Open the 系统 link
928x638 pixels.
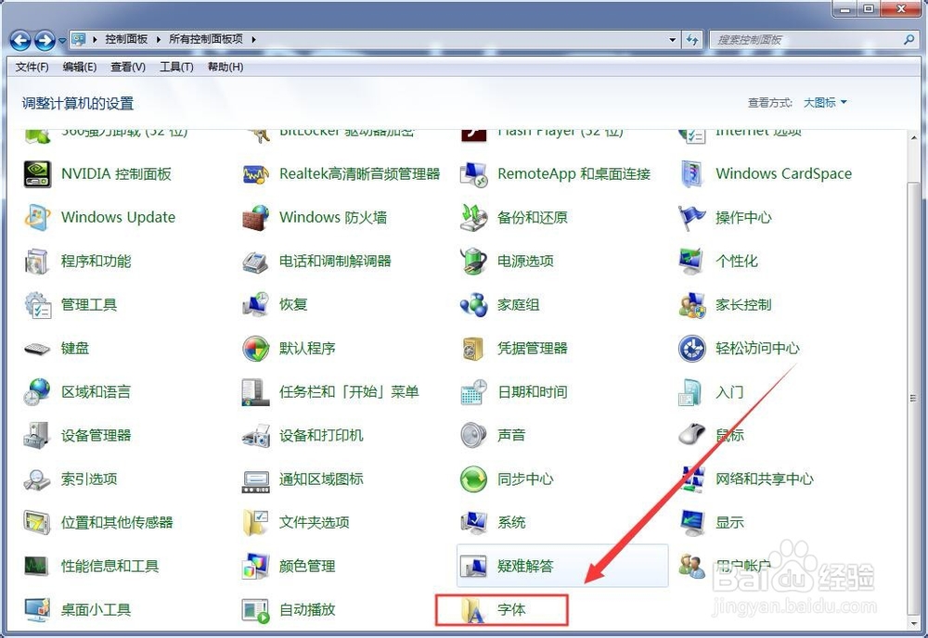pos(511,523)
